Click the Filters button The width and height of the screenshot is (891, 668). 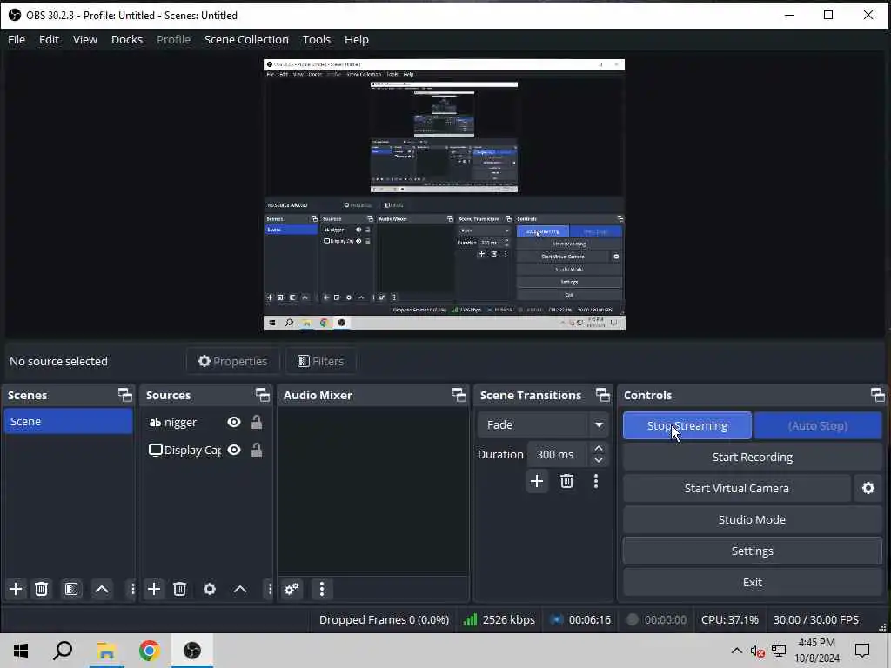[x=321, y=361]
